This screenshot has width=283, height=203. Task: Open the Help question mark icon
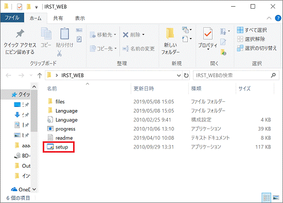(278, 18)
